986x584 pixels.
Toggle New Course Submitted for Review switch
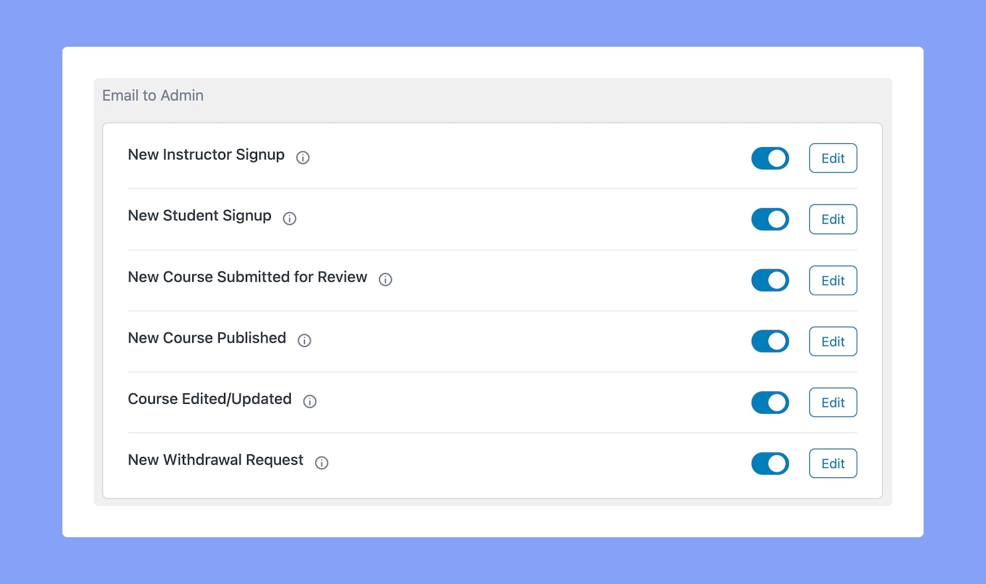pyautogui.click(x=770, y=280)
